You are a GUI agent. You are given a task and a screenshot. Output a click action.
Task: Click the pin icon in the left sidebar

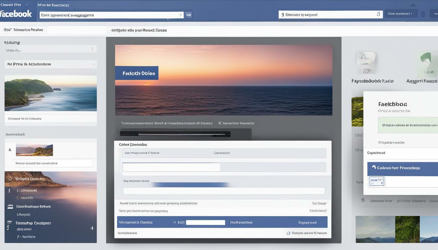(x=10, y=150)
